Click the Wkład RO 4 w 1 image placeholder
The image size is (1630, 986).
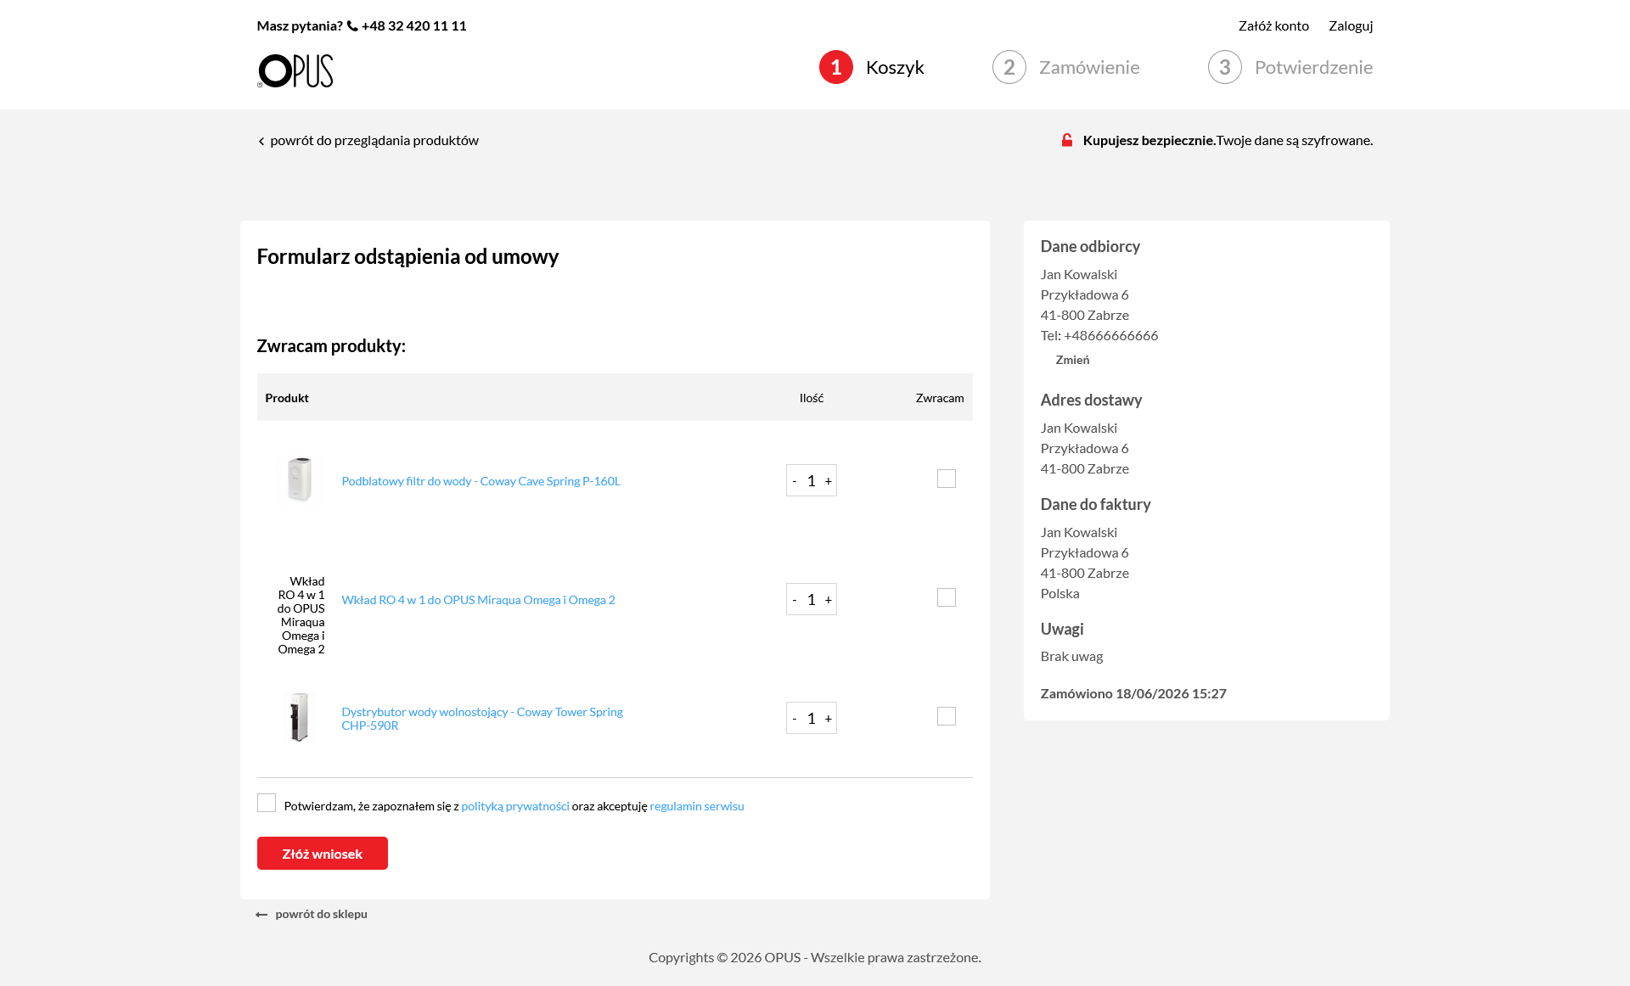(x=300, y=615)
